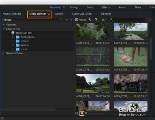Open ingest settings wrench icon
This screenshot has width=155, height=120.
pyautogui.click(x=90, y=20)
